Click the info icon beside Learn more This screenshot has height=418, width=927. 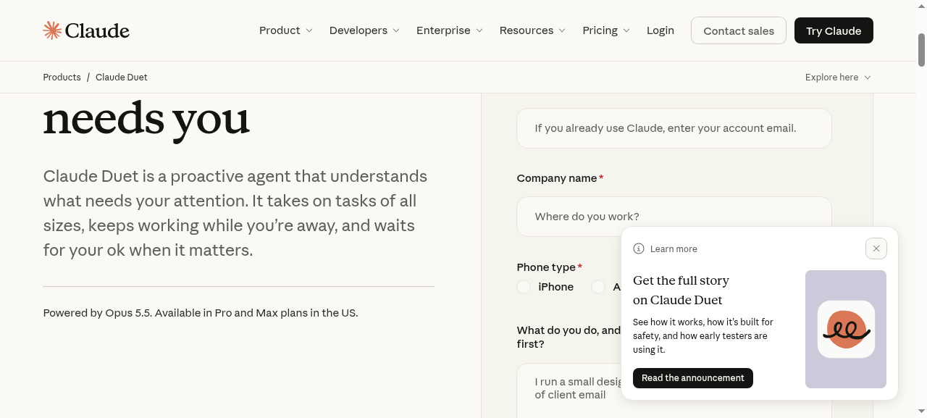639,248
